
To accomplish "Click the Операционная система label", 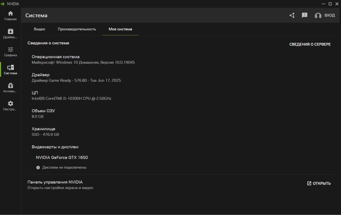I will tap(56, 57).
